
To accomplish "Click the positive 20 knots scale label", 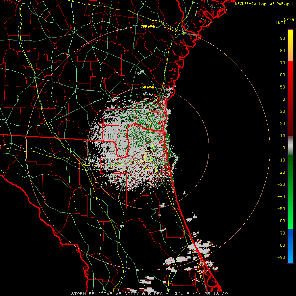I will pos(283,123).
